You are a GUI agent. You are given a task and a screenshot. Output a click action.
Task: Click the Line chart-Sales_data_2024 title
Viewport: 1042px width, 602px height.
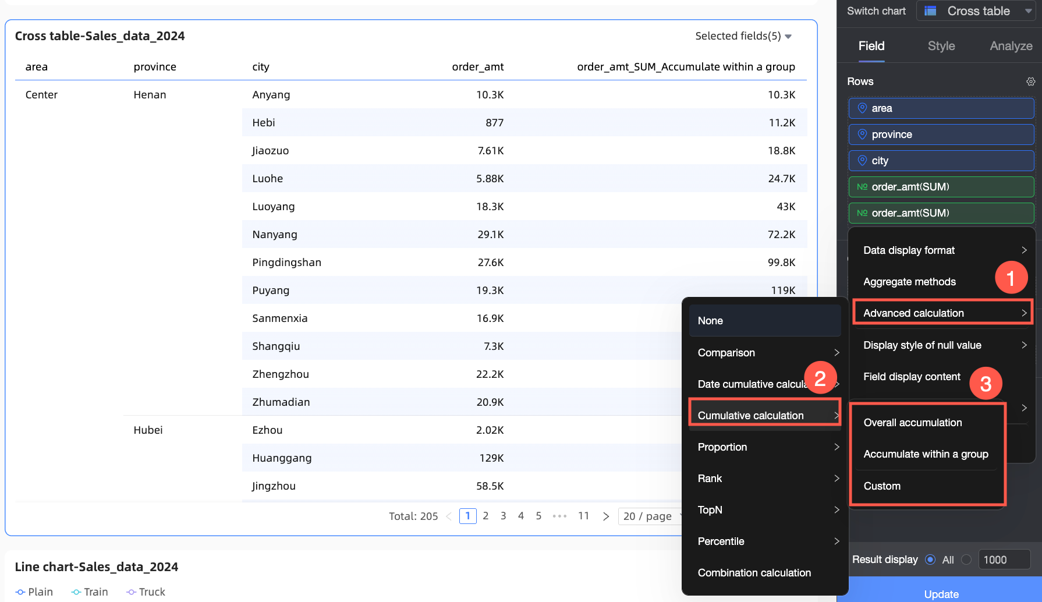click(97, 567)
